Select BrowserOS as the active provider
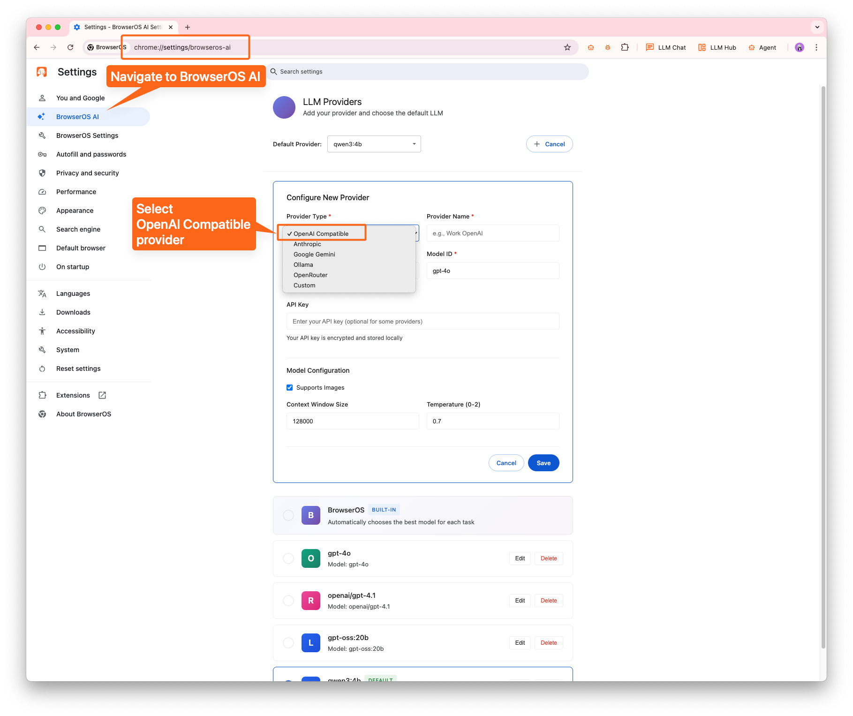This screenshot has height=716, width=853. 288,515
